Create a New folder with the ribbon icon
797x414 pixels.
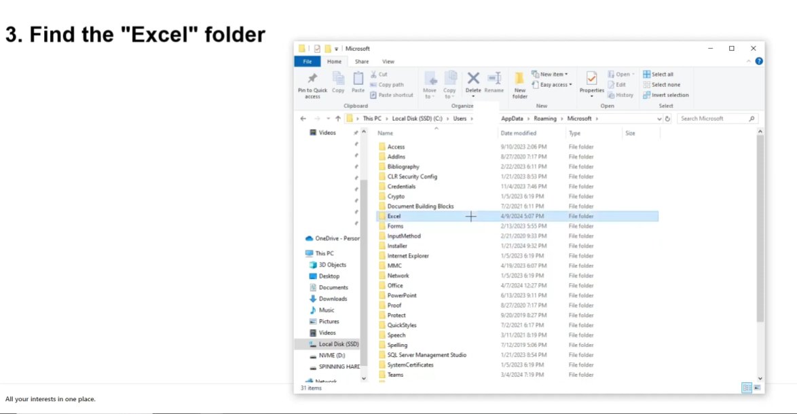[x=519, y=84]
